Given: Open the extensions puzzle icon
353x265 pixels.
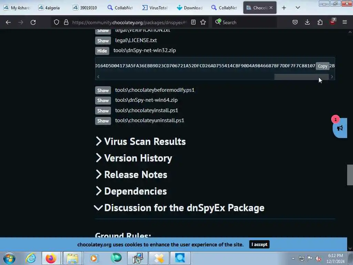Looking at the screenshot, I should (x=320, y=22).
